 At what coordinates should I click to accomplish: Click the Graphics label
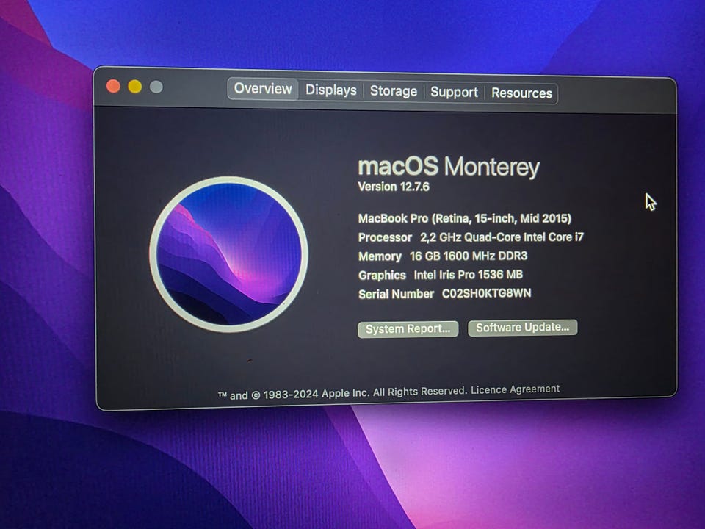382,276
